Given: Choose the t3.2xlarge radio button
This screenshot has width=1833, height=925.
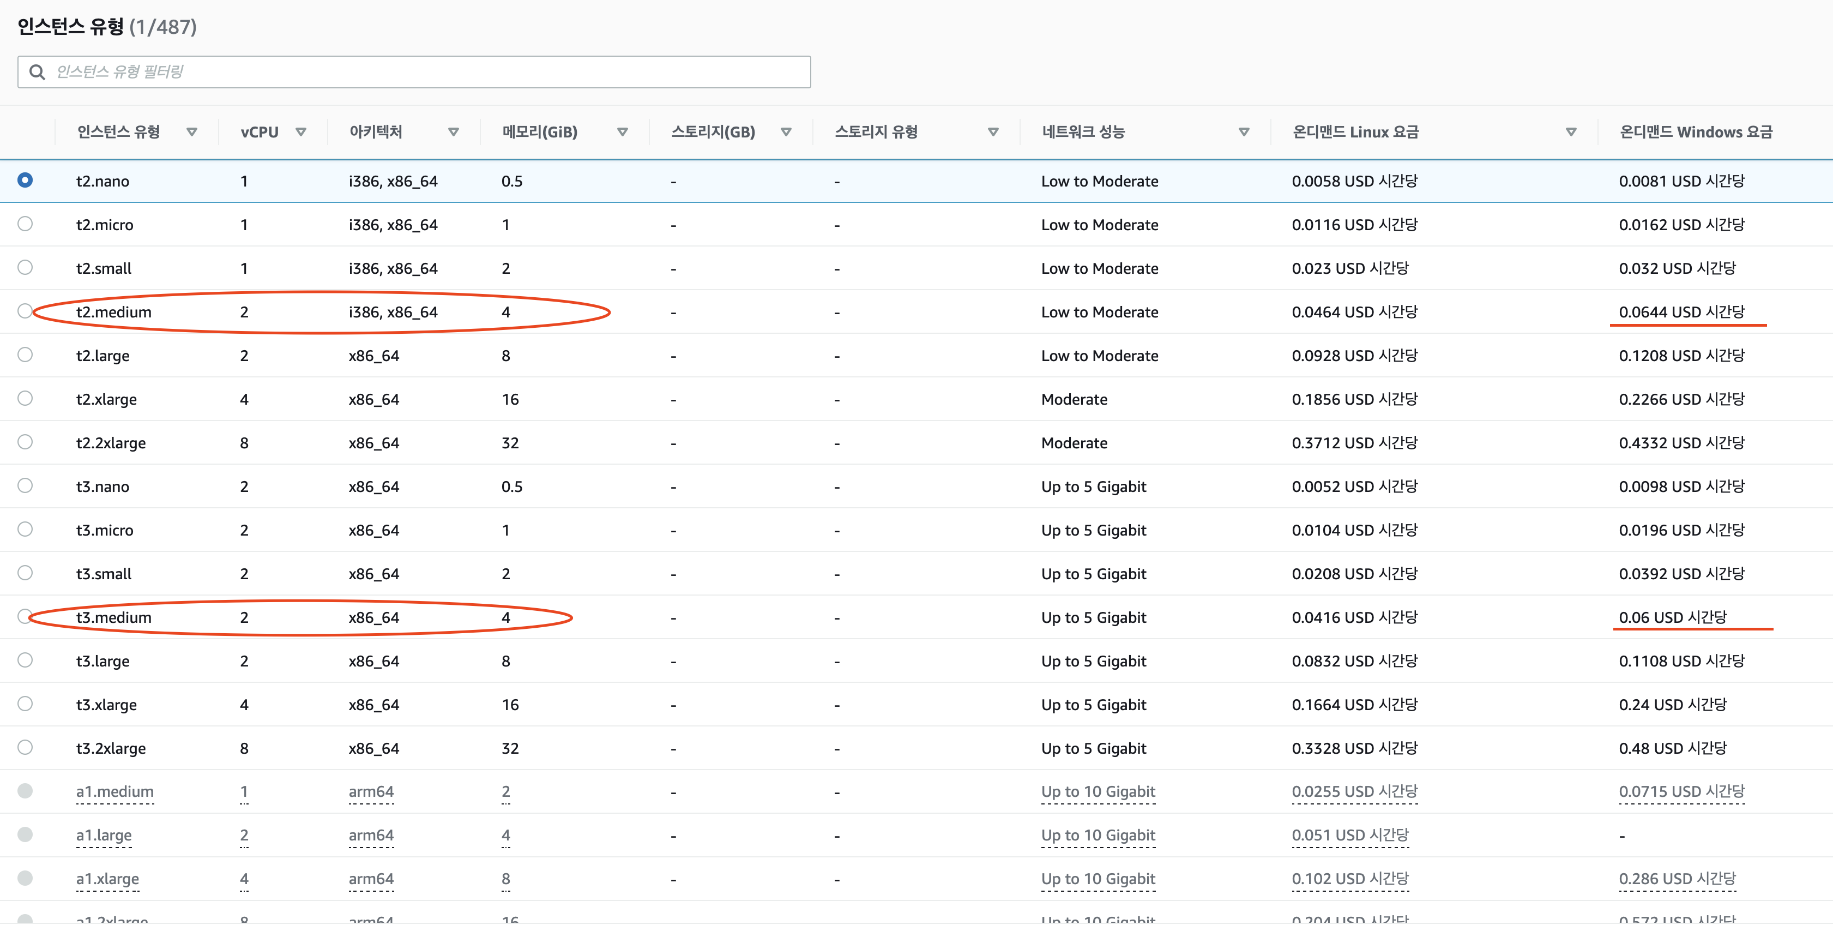Looking at the screenshot, I should (x=25, y=748).
